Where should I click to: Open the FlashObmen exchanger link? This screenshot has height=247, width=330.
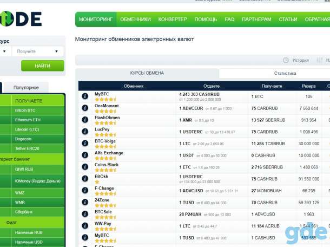click(x=107, y=118)
